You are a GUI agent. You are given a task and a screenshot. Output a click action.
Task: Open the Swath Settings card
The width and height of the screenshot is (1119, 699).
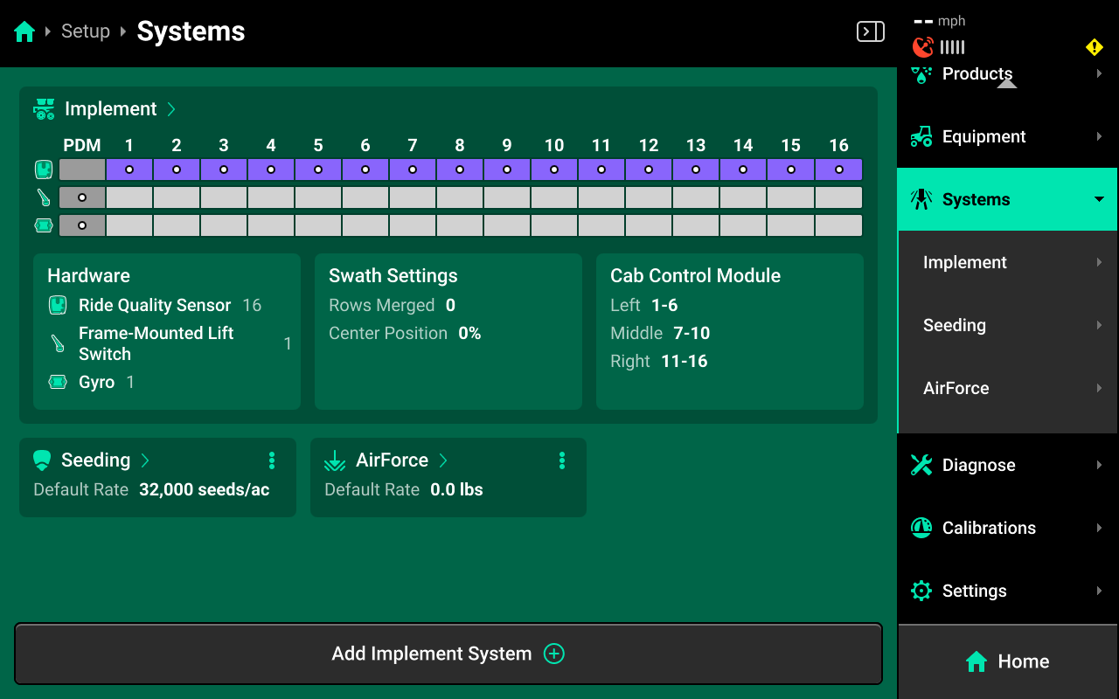448,331
